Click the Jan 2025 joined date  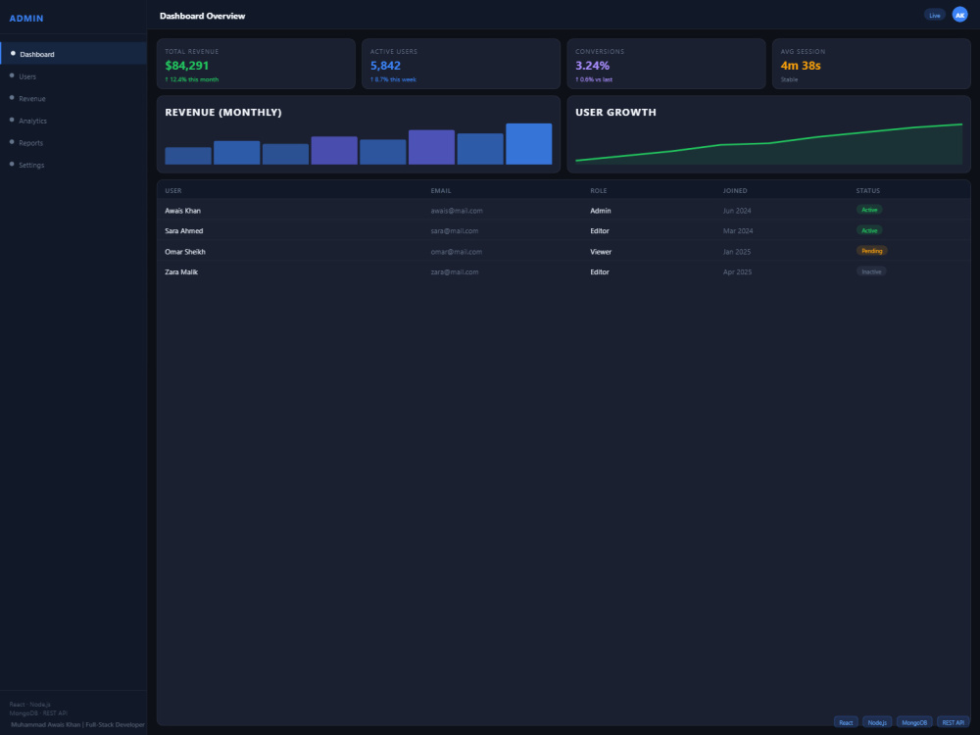pos(737,252)
